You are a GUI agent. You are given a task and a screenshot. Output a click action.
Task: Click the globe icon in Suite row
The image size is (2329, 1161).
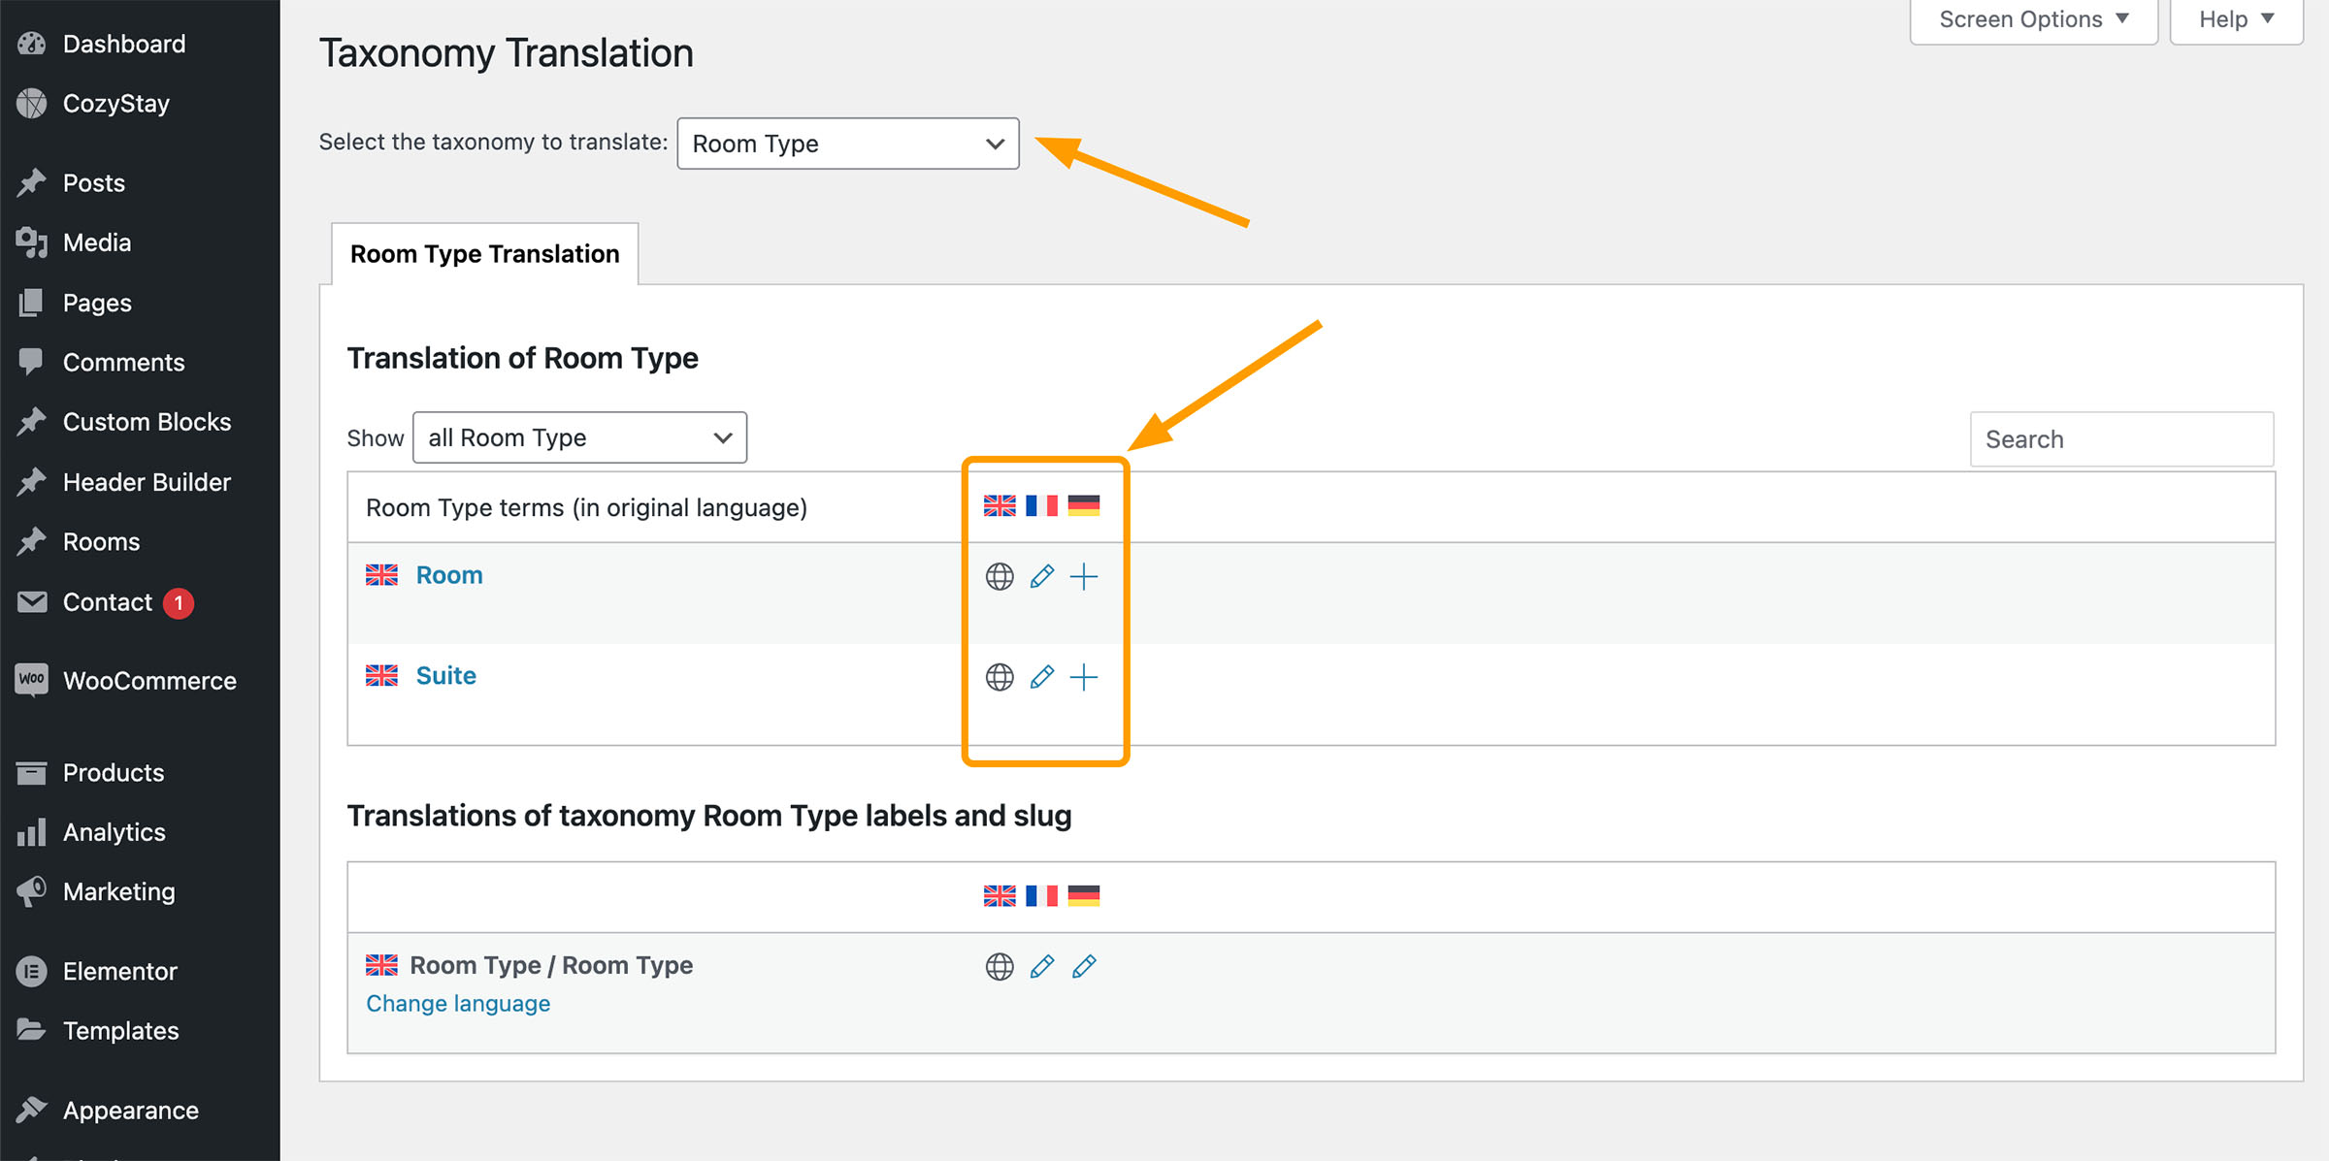click(1000, 677)
